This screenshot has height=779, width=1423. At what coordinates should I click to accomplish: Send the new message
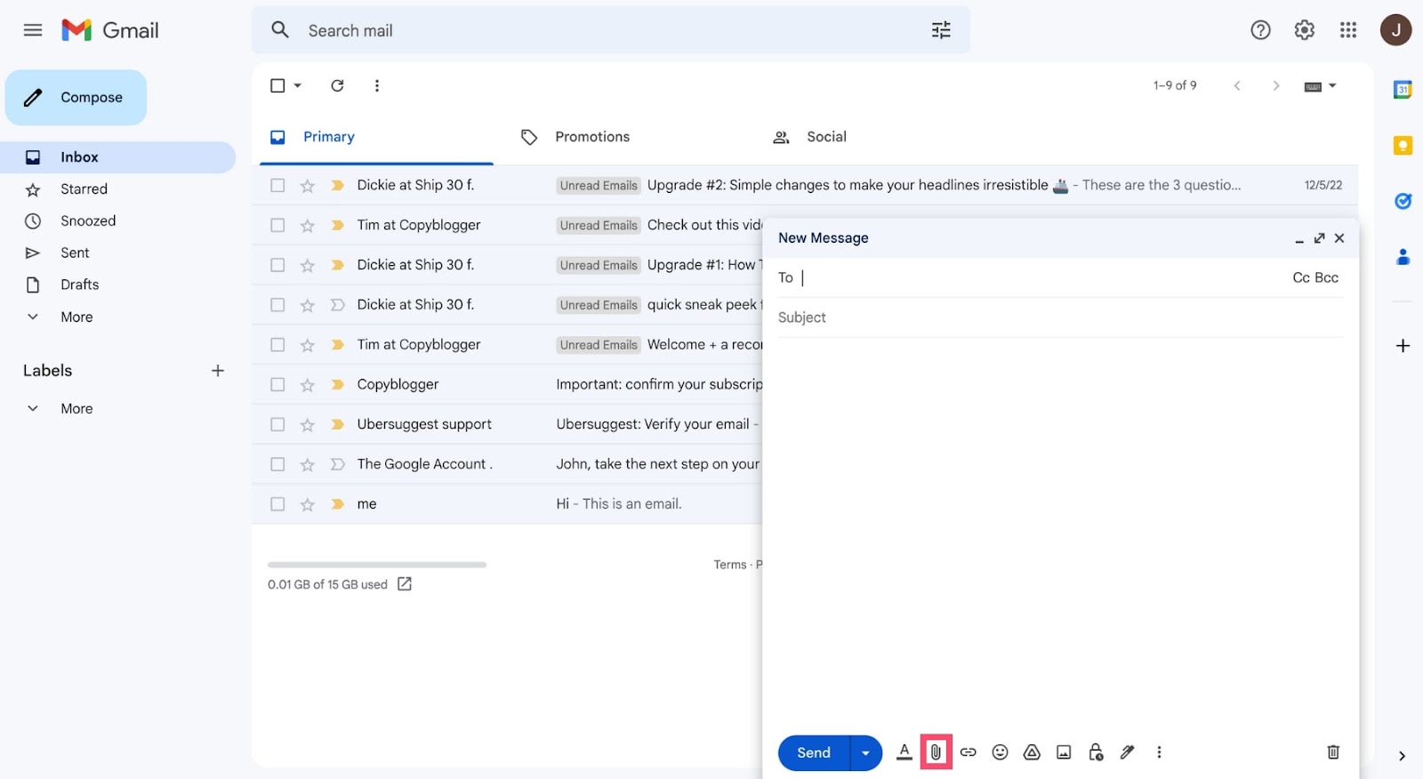[814, 753]
